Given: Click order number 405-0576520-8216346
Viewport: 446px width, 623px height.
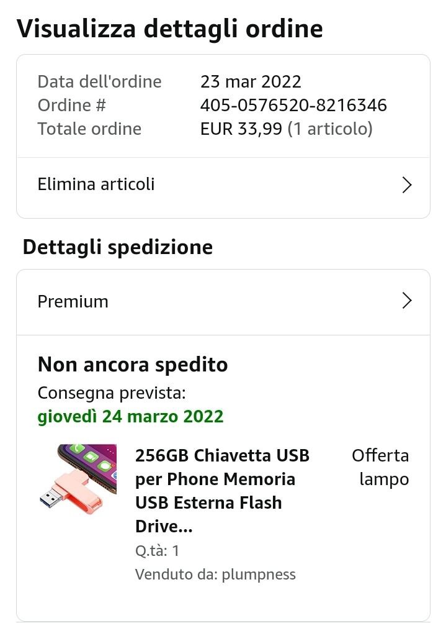Looking at the screenshot, I should pyautogui.click(x=293, y=105).
